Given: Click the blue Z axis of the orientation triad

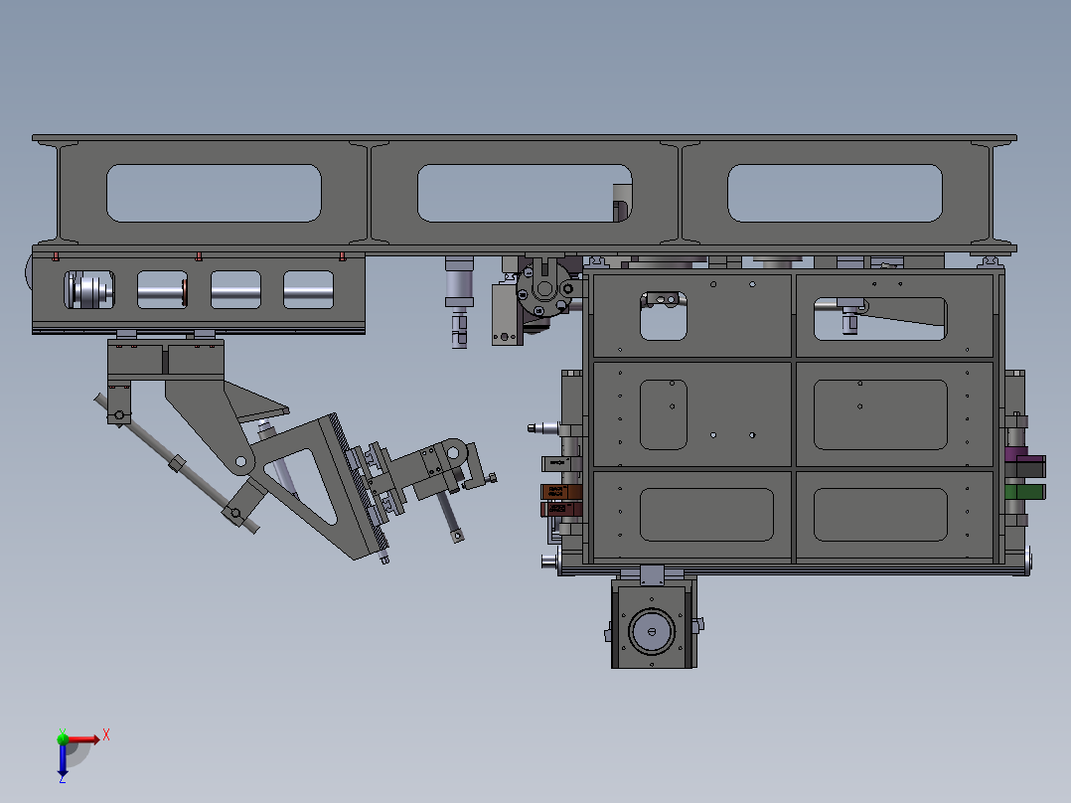Looking at the screenshot, I should pyautogui.click(x=63, y=759).
